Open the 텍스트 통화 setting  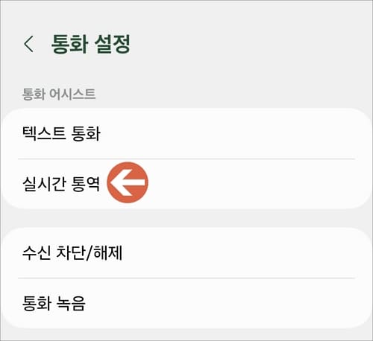[x=186, y=133]
